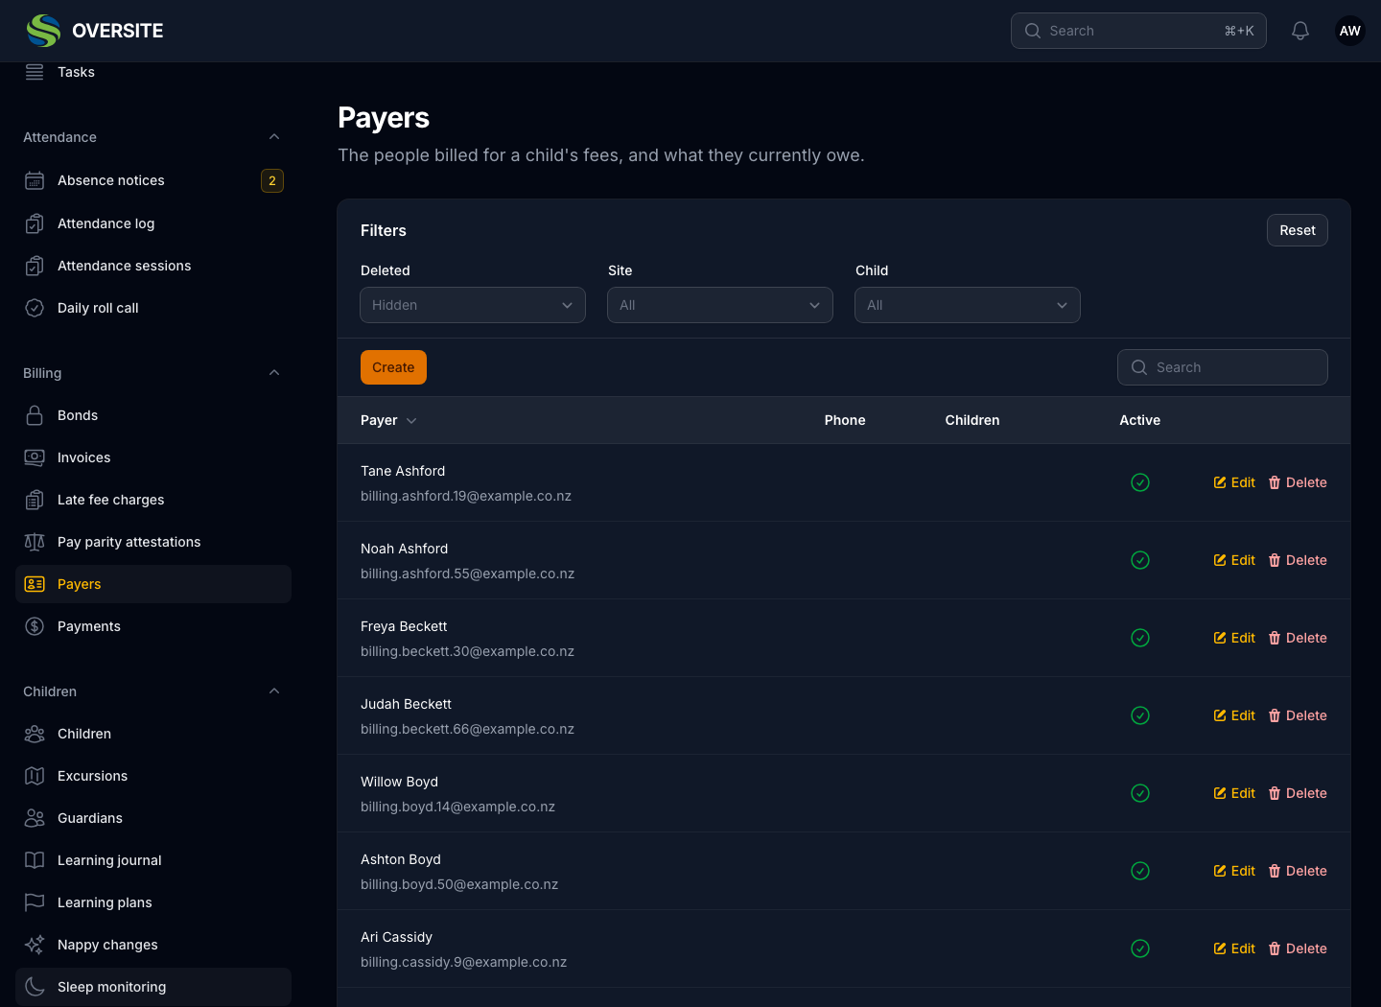The height and width of the screenshot is (1007, 1381).
Task: Edit Judah Beckett's payer record
Action: (x=1234, y=715)
